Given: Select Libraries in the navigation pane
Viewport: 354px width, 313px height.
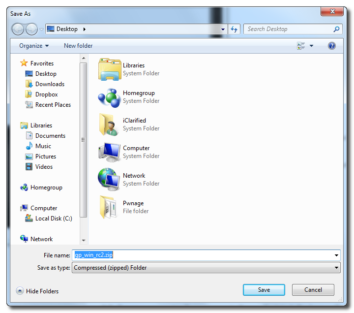Looking at the screenshot, I should pos(41,125).
